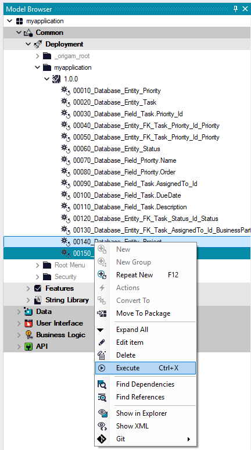Image resolution: width=251 pixels, height=450 pixels.
Task: Click the Edit item pencil icon
Action: click(x=102, y=342)
